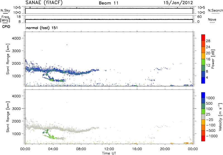
Task: Select Slant Range [km] label of velocity panel
Action: (x=8, y=117)
